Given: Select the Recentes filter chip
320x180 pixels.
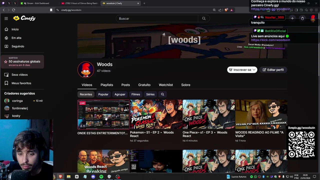Looking at the screenshot, I should [86, 94].
